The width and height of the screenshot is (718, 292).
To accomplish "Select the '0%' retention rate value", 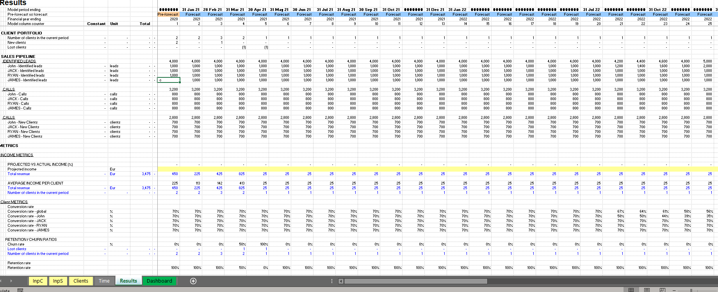I will point(265,268).
